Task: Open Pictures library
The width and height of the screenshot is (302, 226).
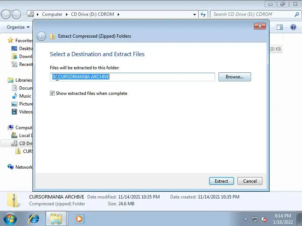Action: coord(26,104)
